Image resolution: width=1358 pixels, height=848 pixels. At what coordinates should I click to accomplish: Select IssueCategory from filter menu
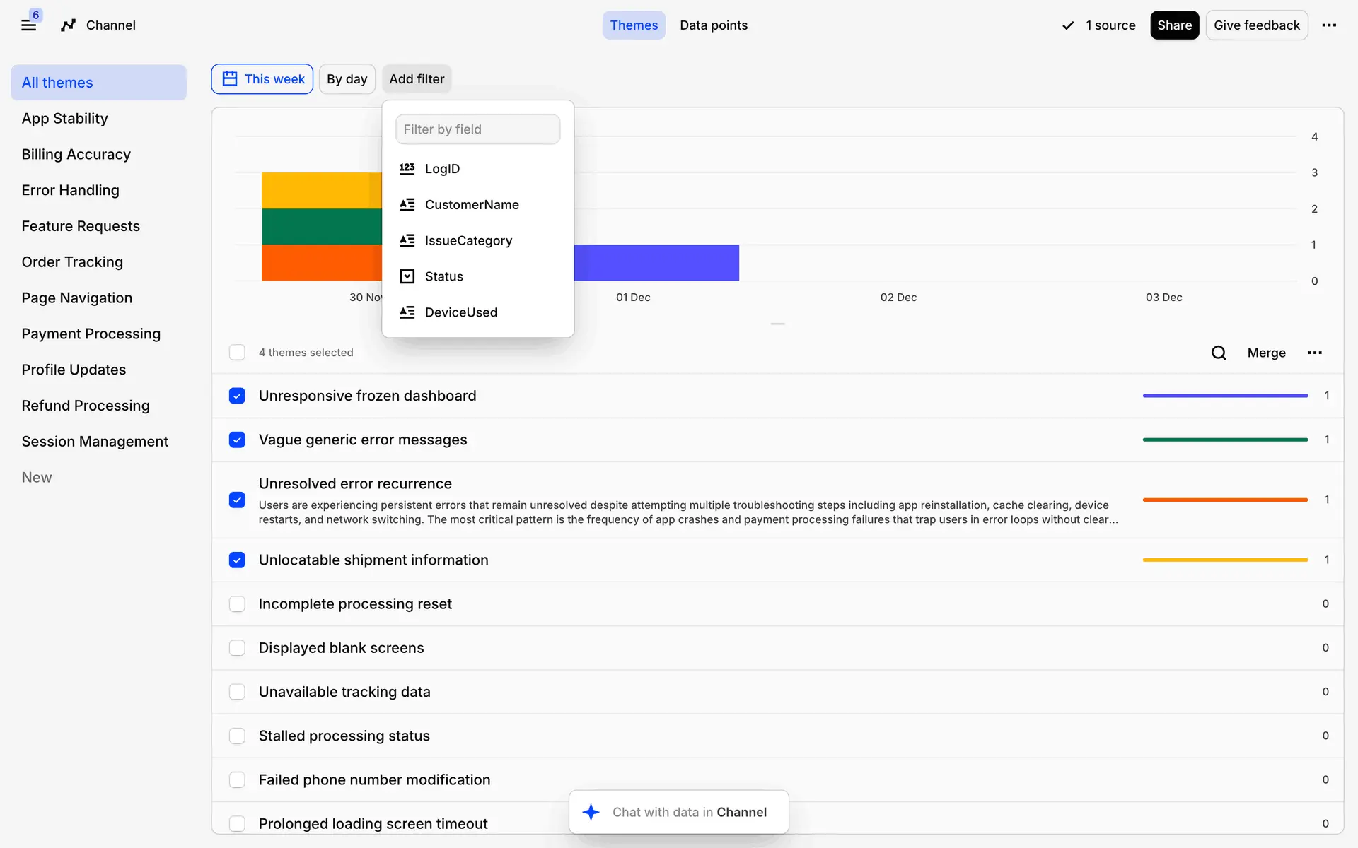point(468,240)
